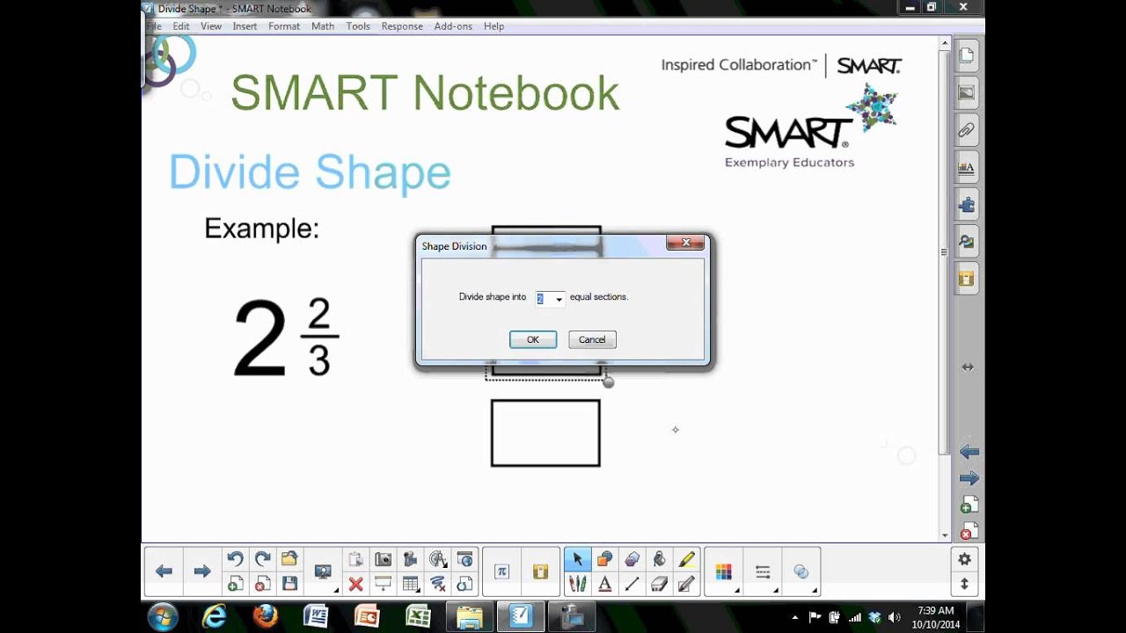This screenshot has height=633, width=1126.
Task: Open the Measurement Tools icon
Action: tap(437, 559)
